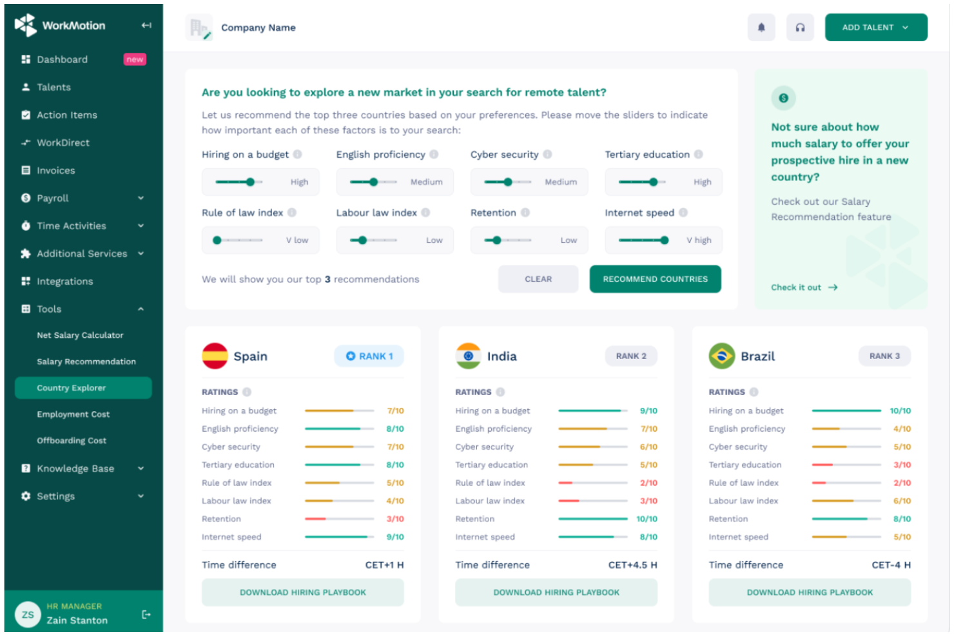Viewport: 954px width, 636px height.
Task: Click the Company Name title text
Action: [258, 28]
